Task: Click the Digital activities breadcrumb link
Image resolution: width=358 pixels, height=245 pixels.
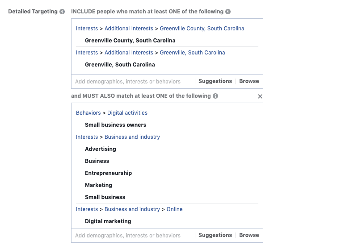Action: coord(127,113)
